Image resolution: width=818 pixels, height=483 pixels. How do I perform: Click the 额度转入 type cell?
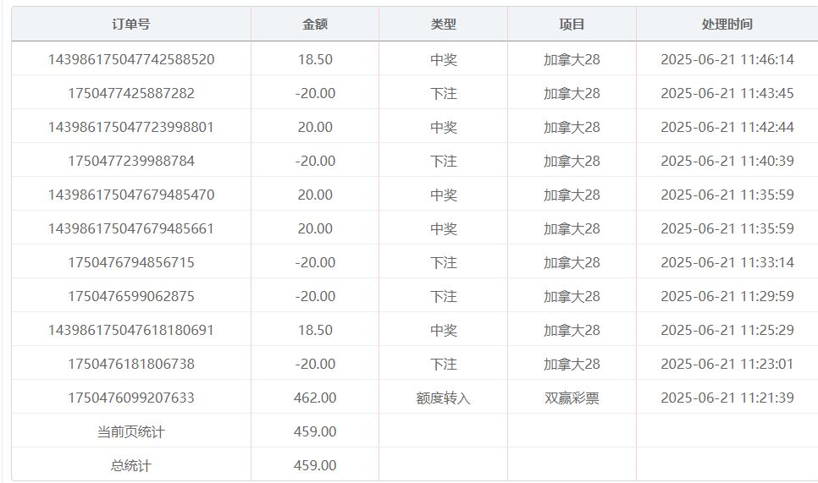point(443,398)
